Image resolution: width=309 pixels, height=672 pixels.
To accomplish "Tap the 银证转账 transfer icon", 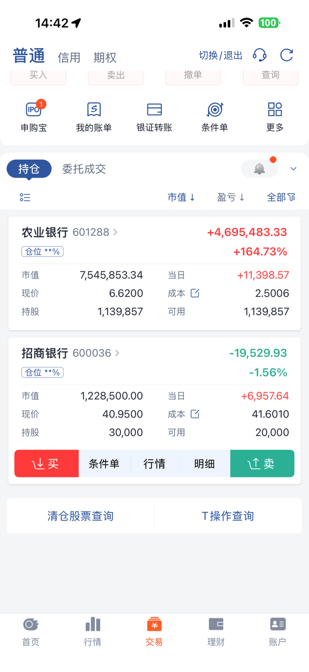I will pos(154,110).
